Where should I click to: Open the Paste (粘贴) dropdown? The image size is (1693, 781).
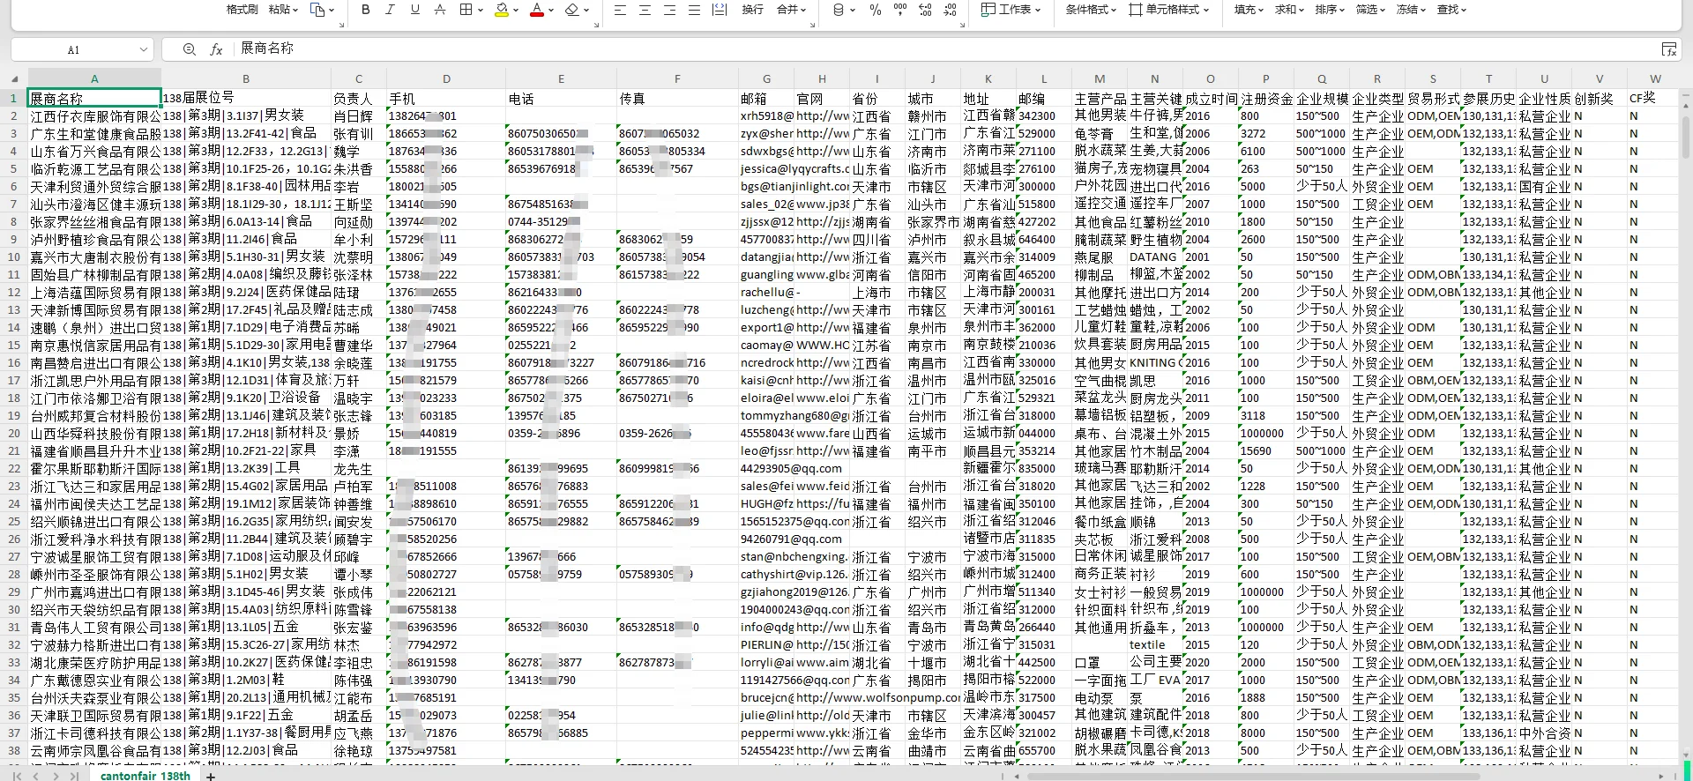(x=283, y=10)
